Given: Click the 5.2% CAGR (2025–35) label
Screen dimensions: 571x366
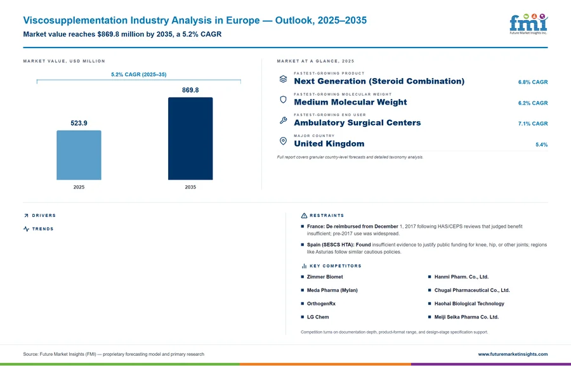Looking at the screenshot, I should [139, 74].
